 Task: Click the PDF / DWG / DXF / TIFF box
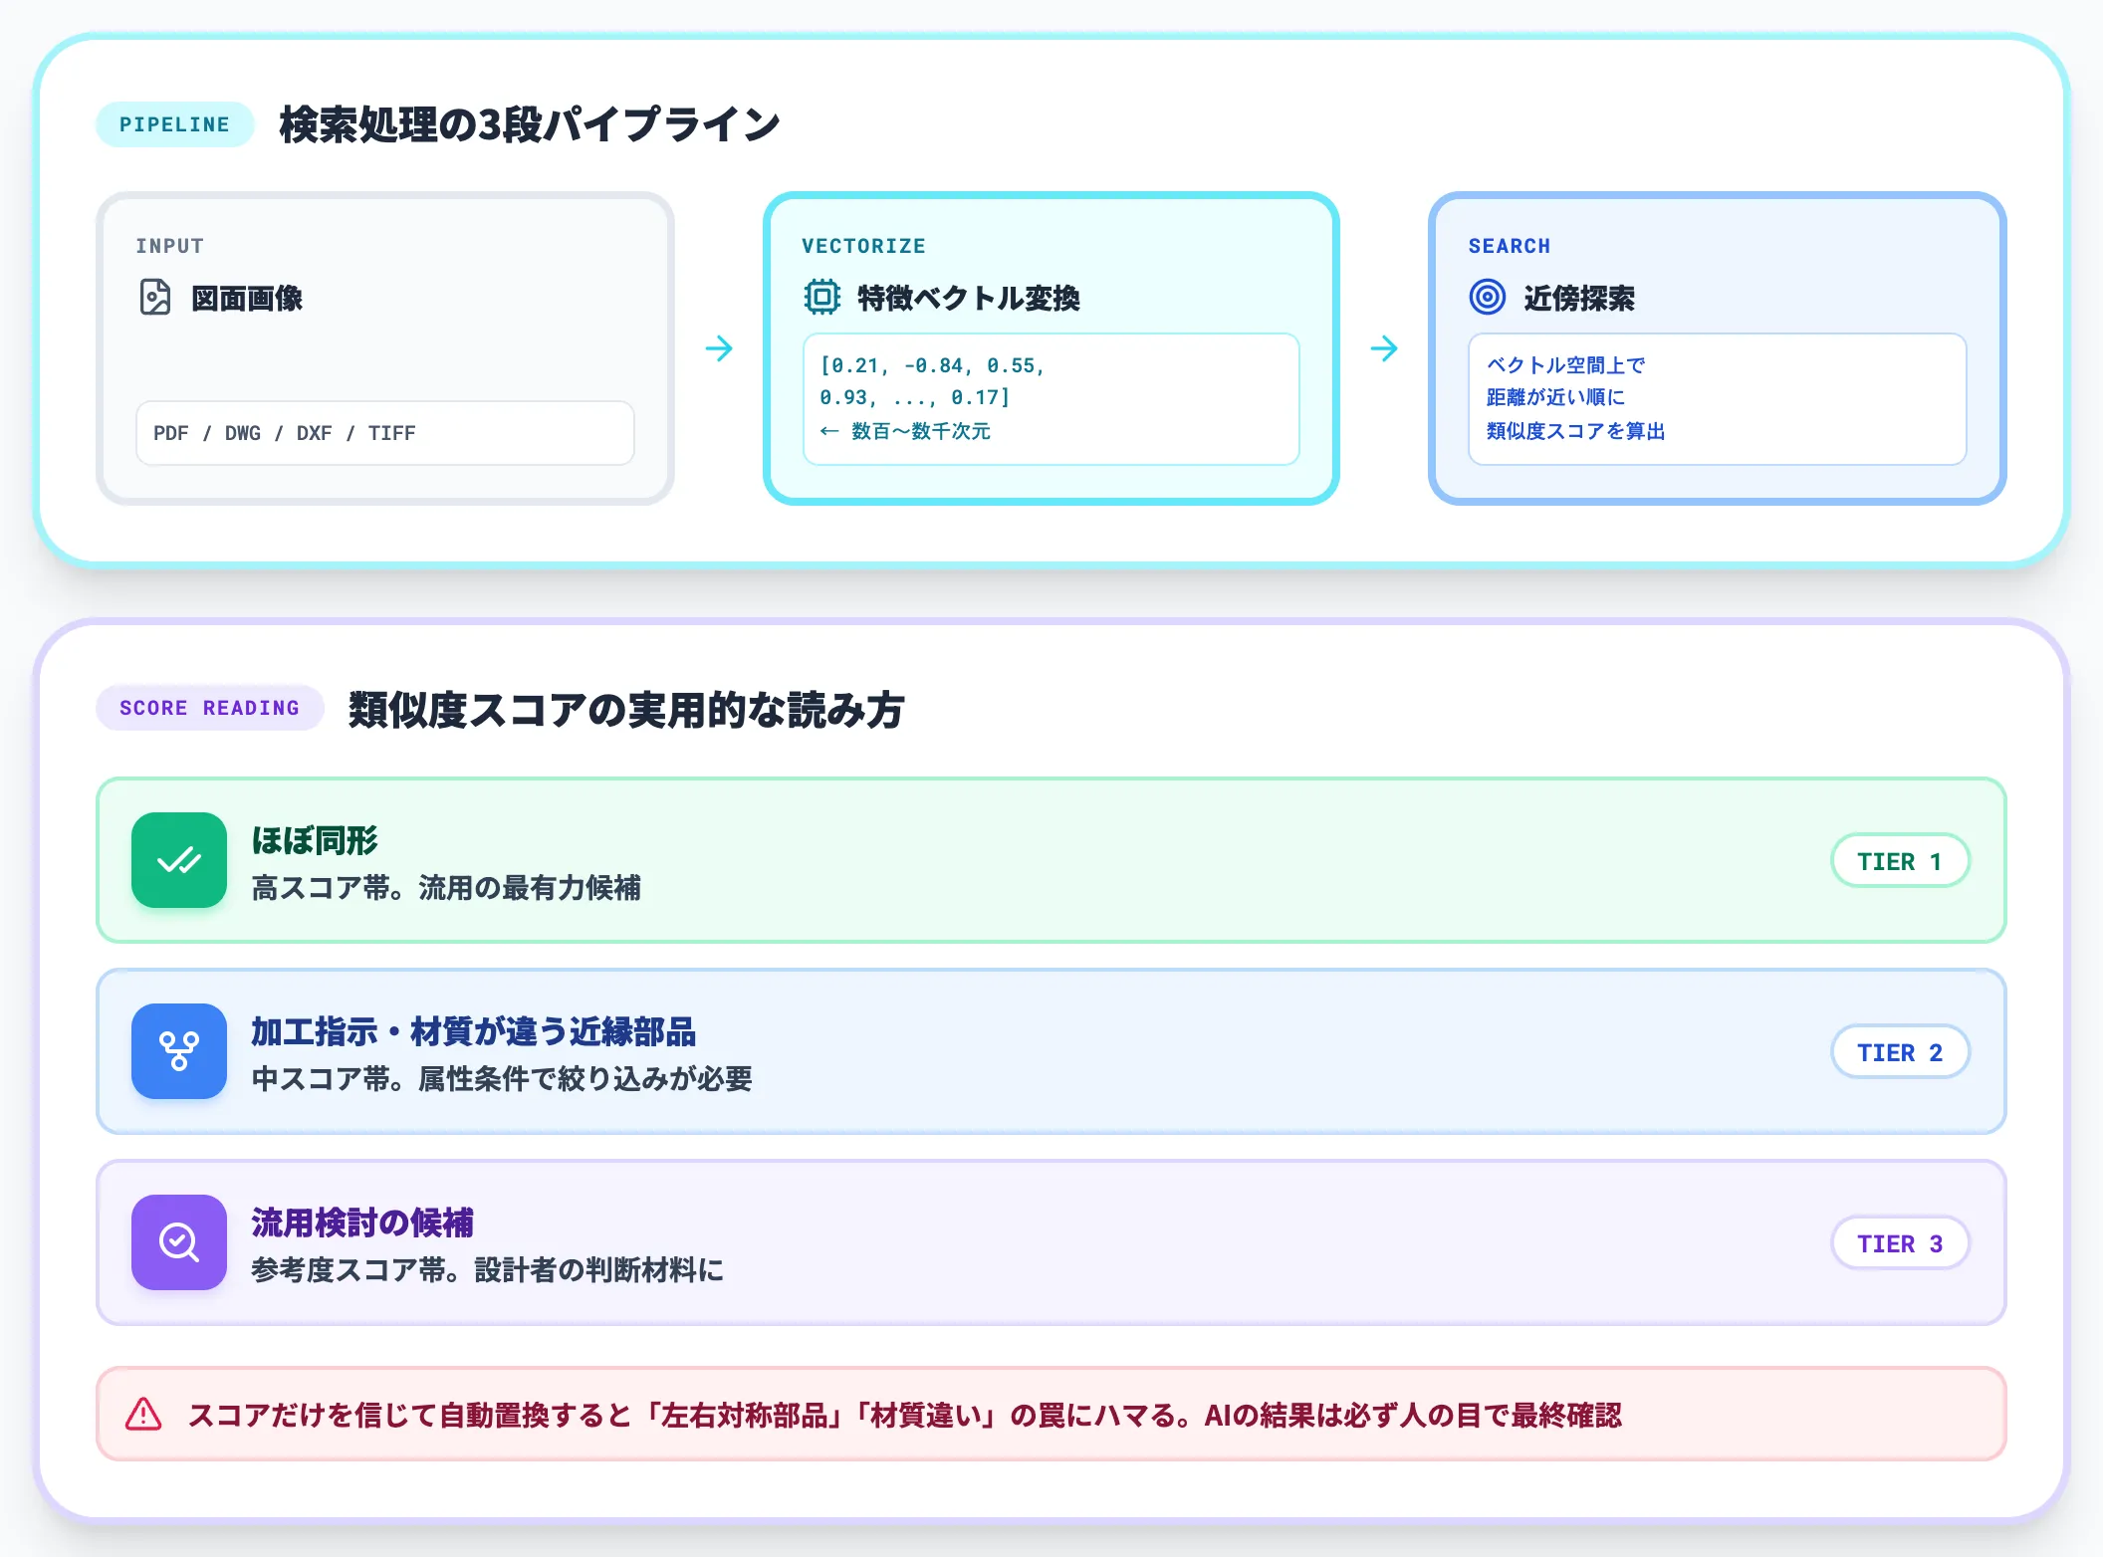[385, 433]
